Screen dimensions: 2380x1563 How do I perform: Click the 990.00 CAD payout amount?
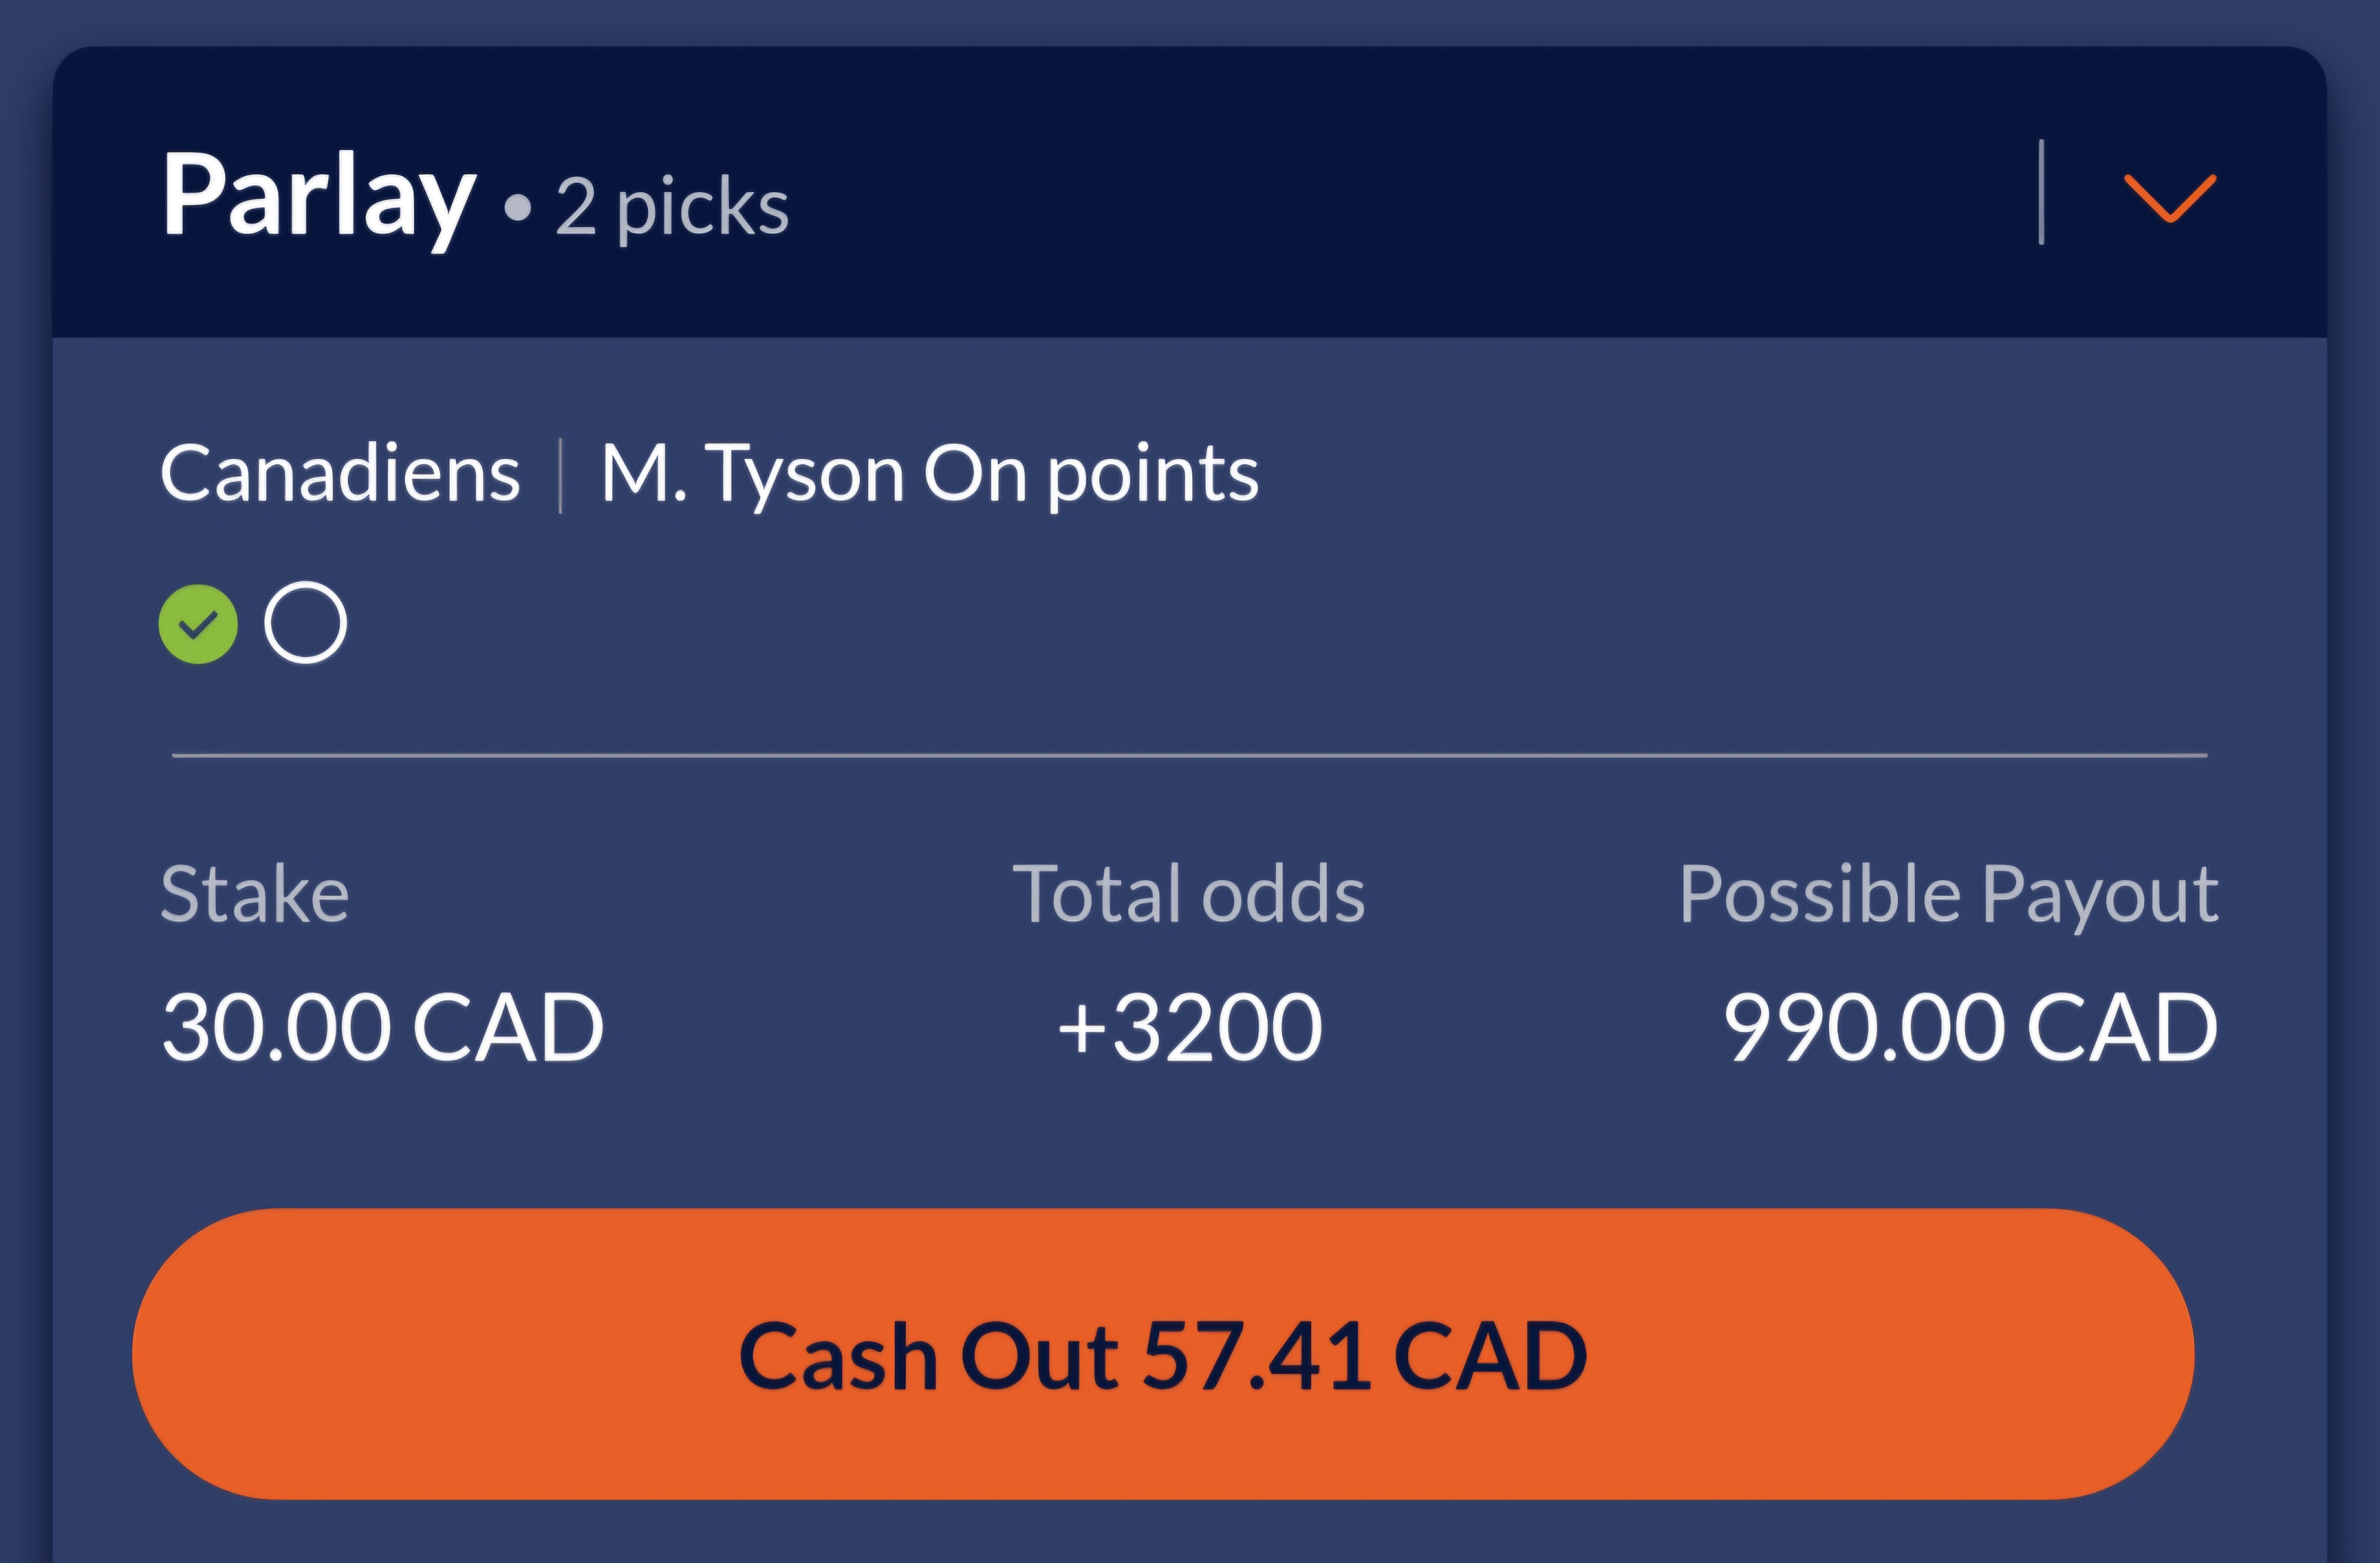[1971, 1027]
